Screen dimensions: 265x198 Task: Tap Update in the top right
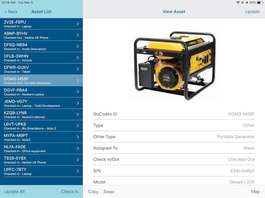(252, 11)
